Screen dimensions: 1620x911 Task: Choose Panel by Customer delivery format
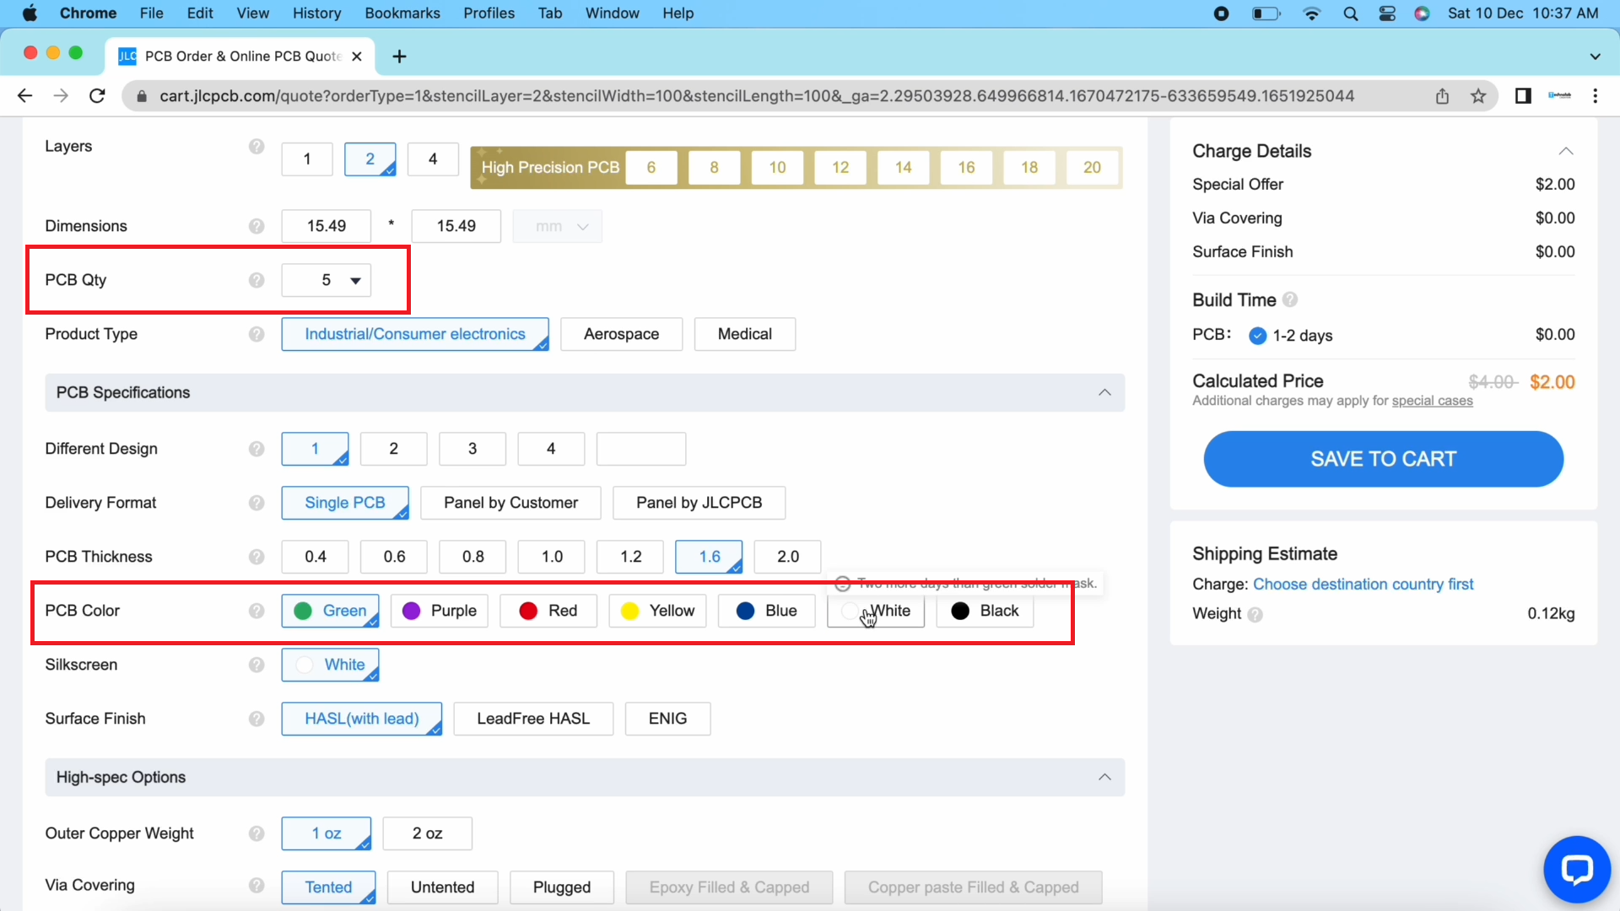[510, 503]
